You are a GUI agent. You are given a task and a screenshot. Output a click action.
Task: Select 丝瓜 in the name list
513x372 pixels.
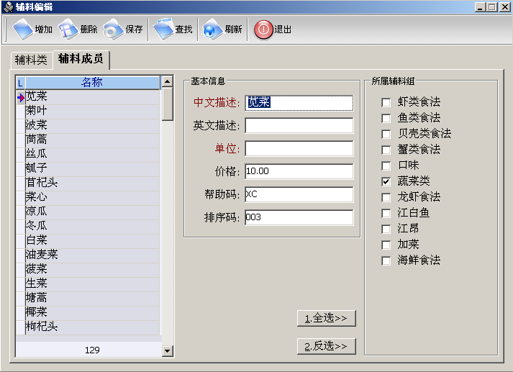(x=37, y=154)
